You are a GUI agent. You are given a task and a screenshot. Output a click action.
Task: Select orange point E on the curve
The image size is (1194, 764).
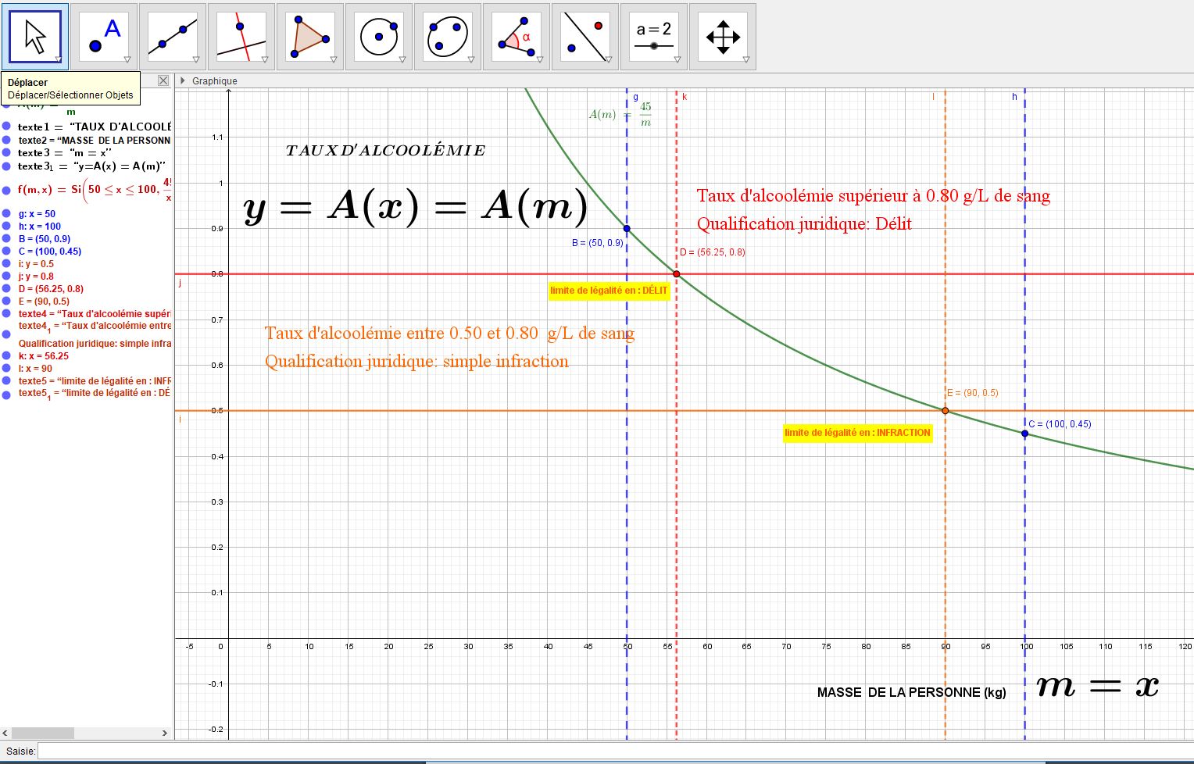(x=945, y=411)
